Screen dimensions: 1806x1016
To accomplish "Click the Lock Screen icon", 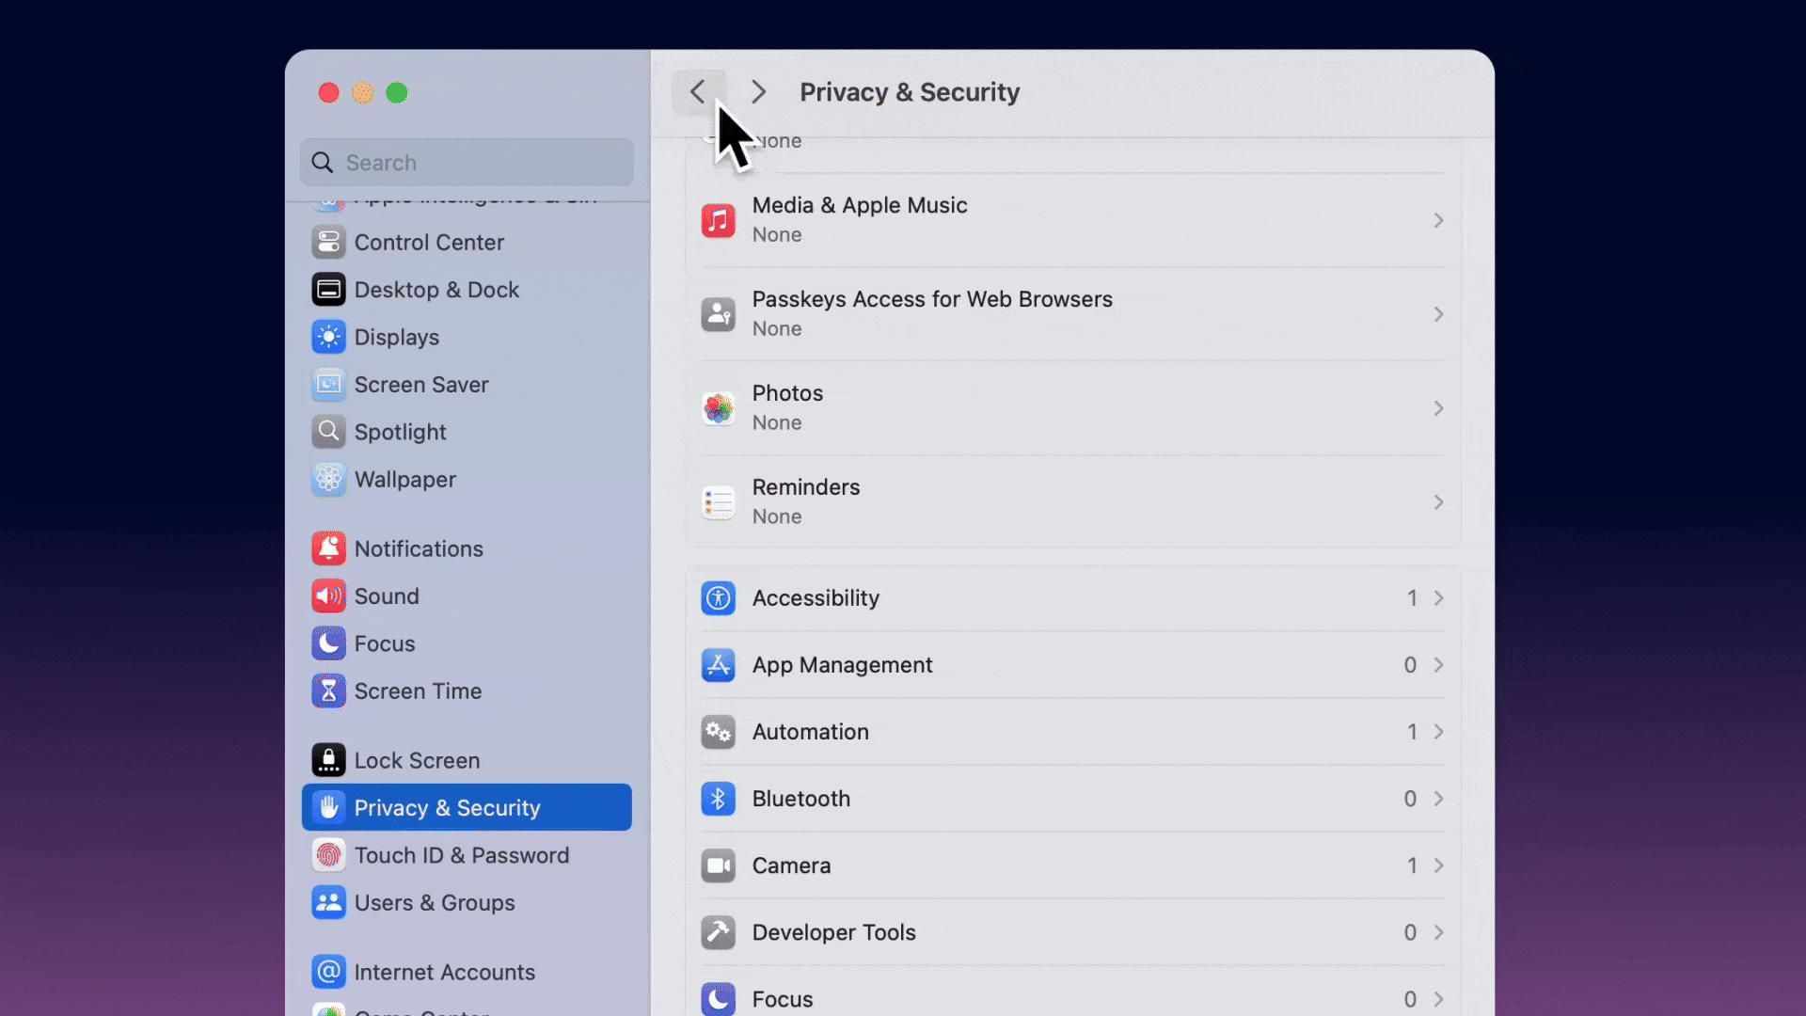I will click(328, 760).
